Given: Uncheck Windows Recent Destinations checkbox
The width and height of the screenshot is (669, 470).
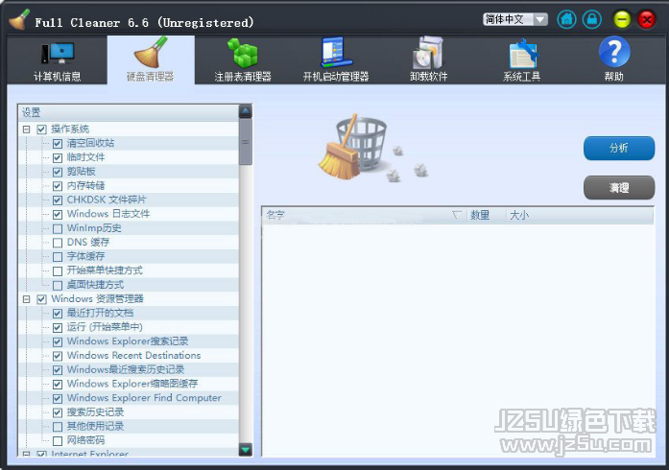Looking at the screenshot, I should pos(58,355).
